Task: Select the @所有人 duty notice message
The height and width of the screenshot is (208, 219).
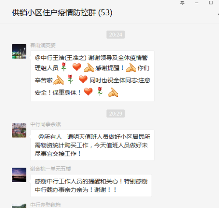Action: 92,145
